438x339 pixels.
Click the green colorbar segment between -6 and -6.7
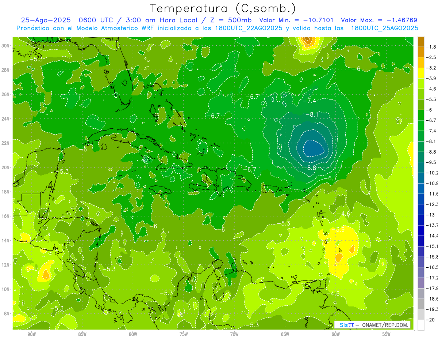coord(421,115)
